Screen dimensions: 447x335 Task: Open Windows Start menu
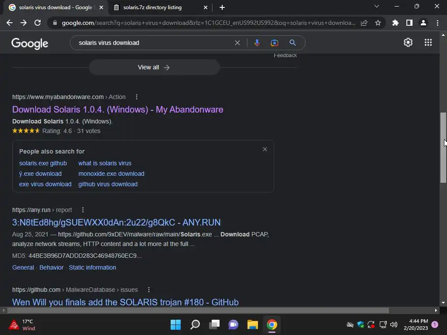point(175,325)
